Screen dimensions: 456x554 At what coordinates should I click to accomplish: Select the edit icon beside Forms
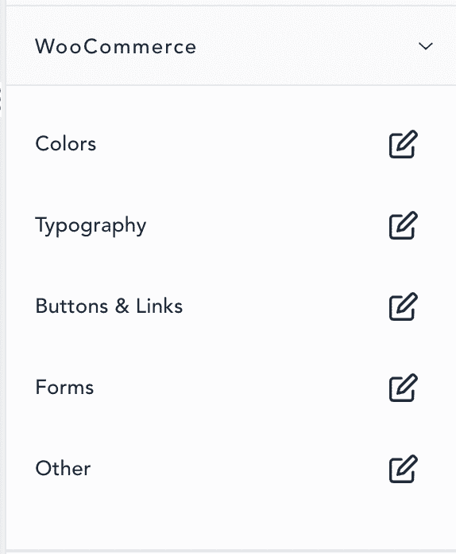click(x=403, y=387)
